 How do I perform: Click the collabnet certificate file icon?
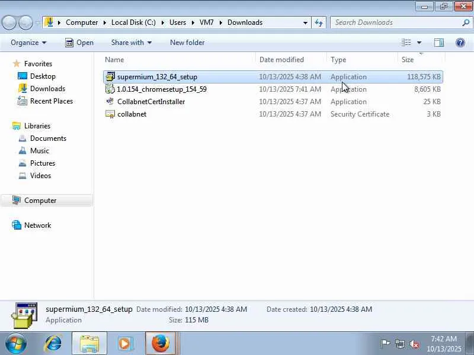(110, 114)
